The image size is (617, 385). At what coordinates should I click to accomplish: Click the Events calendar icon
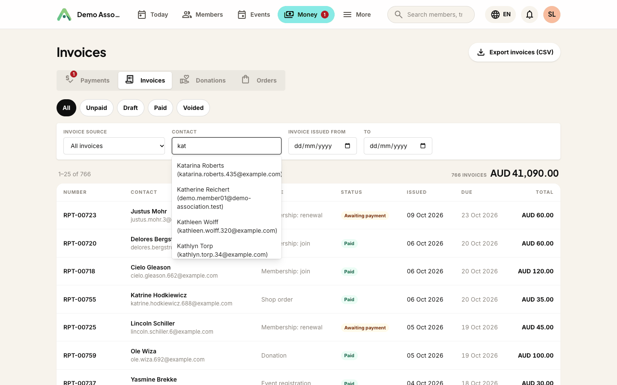click(242, 15)
